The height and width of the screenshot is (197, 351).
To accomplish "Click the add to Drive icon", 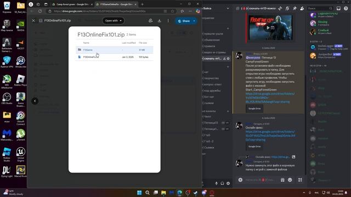I will click(x=150, y=21).
